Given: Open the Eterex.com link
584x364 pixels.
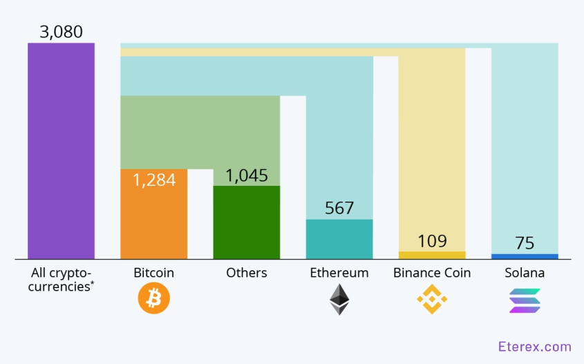Looking at the screenshot, I should (x=534, y=347).
